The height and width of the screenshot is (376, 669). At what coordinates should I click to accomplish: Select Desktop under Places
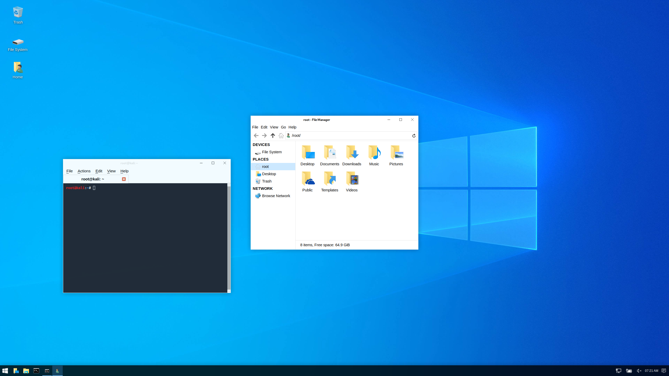[269, 174]
